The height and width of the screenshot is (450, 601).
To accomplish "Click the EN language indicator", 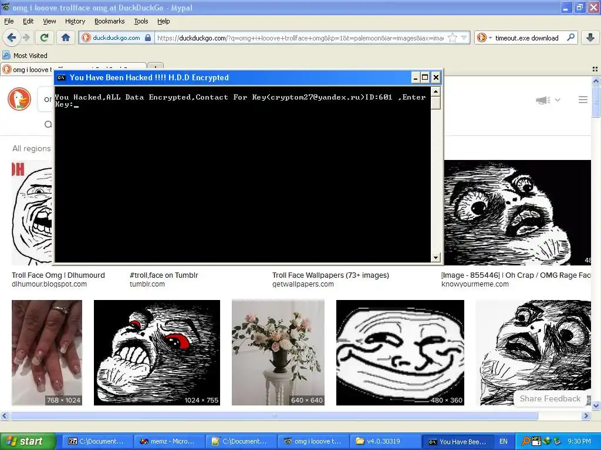I will pyautogui.click(x=503, y=441).
